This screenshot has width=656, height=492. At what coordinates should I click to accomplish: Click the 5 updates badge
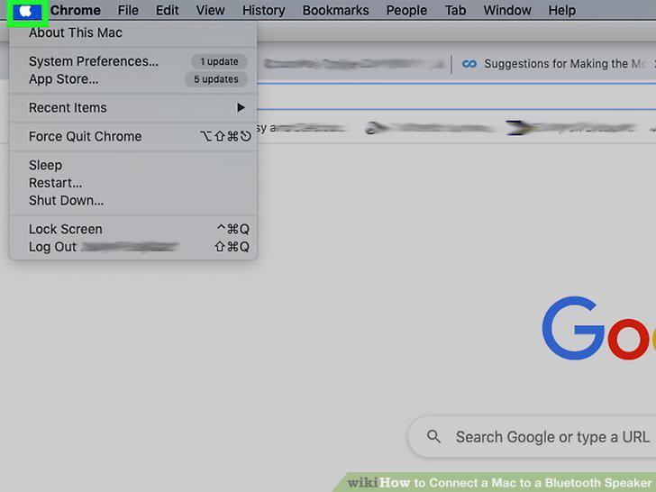(x=216, y=79)
